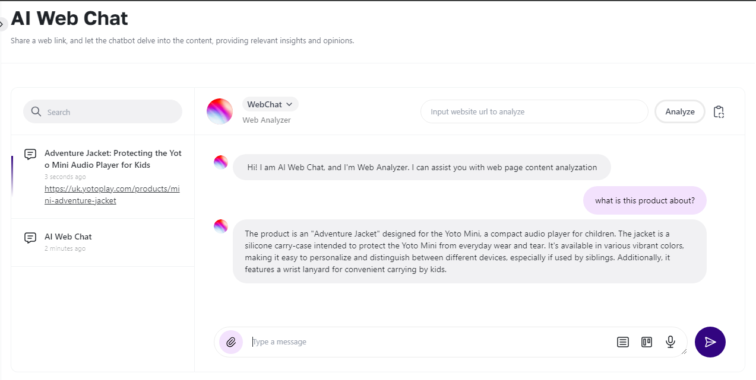Viewport: 756px width, 380px height.
Task: Click the board layout icon in message bar
Action: point(647,342)
